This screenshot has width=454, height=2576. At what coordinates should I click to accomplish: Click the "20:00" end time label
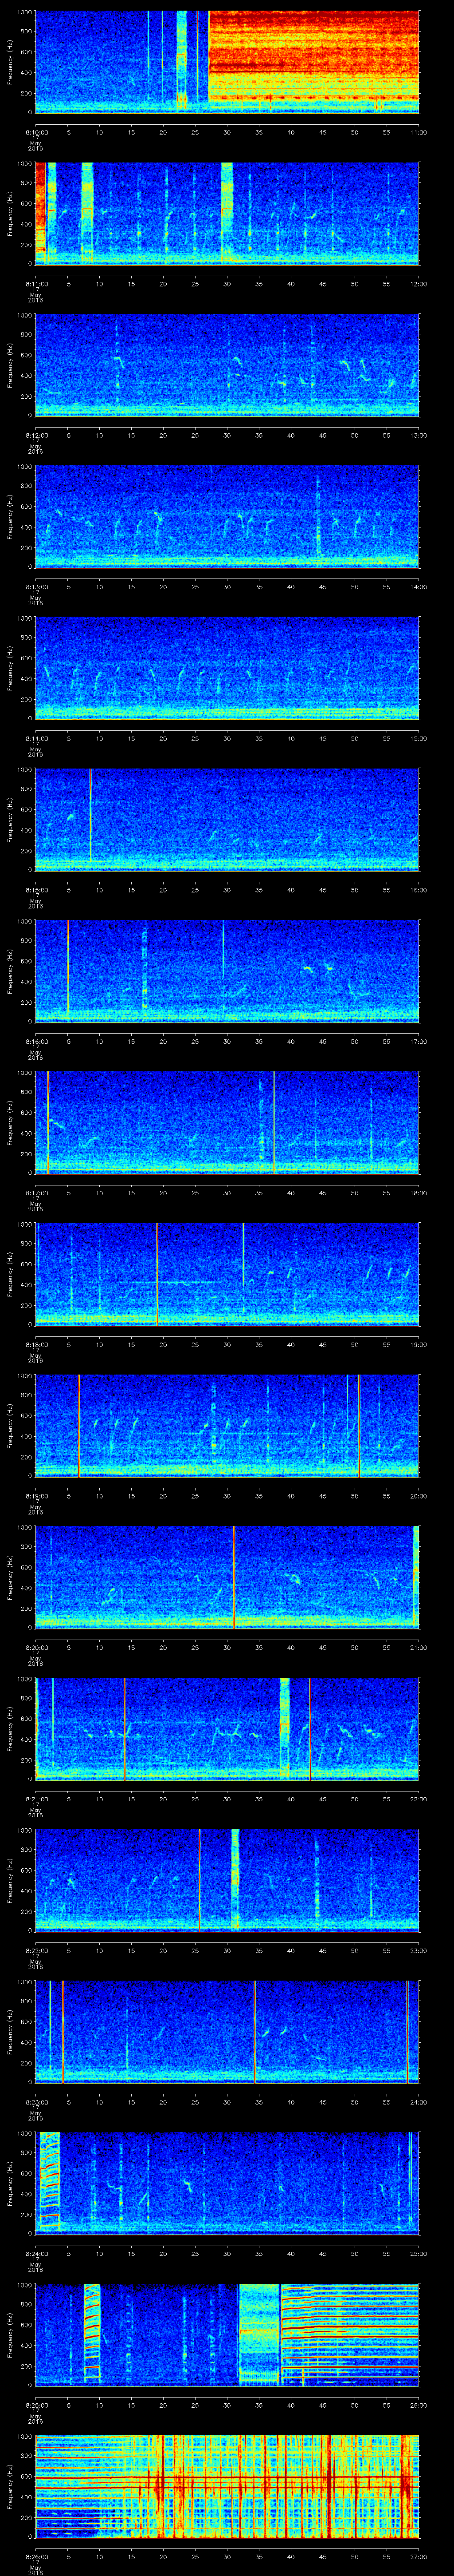tap(418, 1496)
